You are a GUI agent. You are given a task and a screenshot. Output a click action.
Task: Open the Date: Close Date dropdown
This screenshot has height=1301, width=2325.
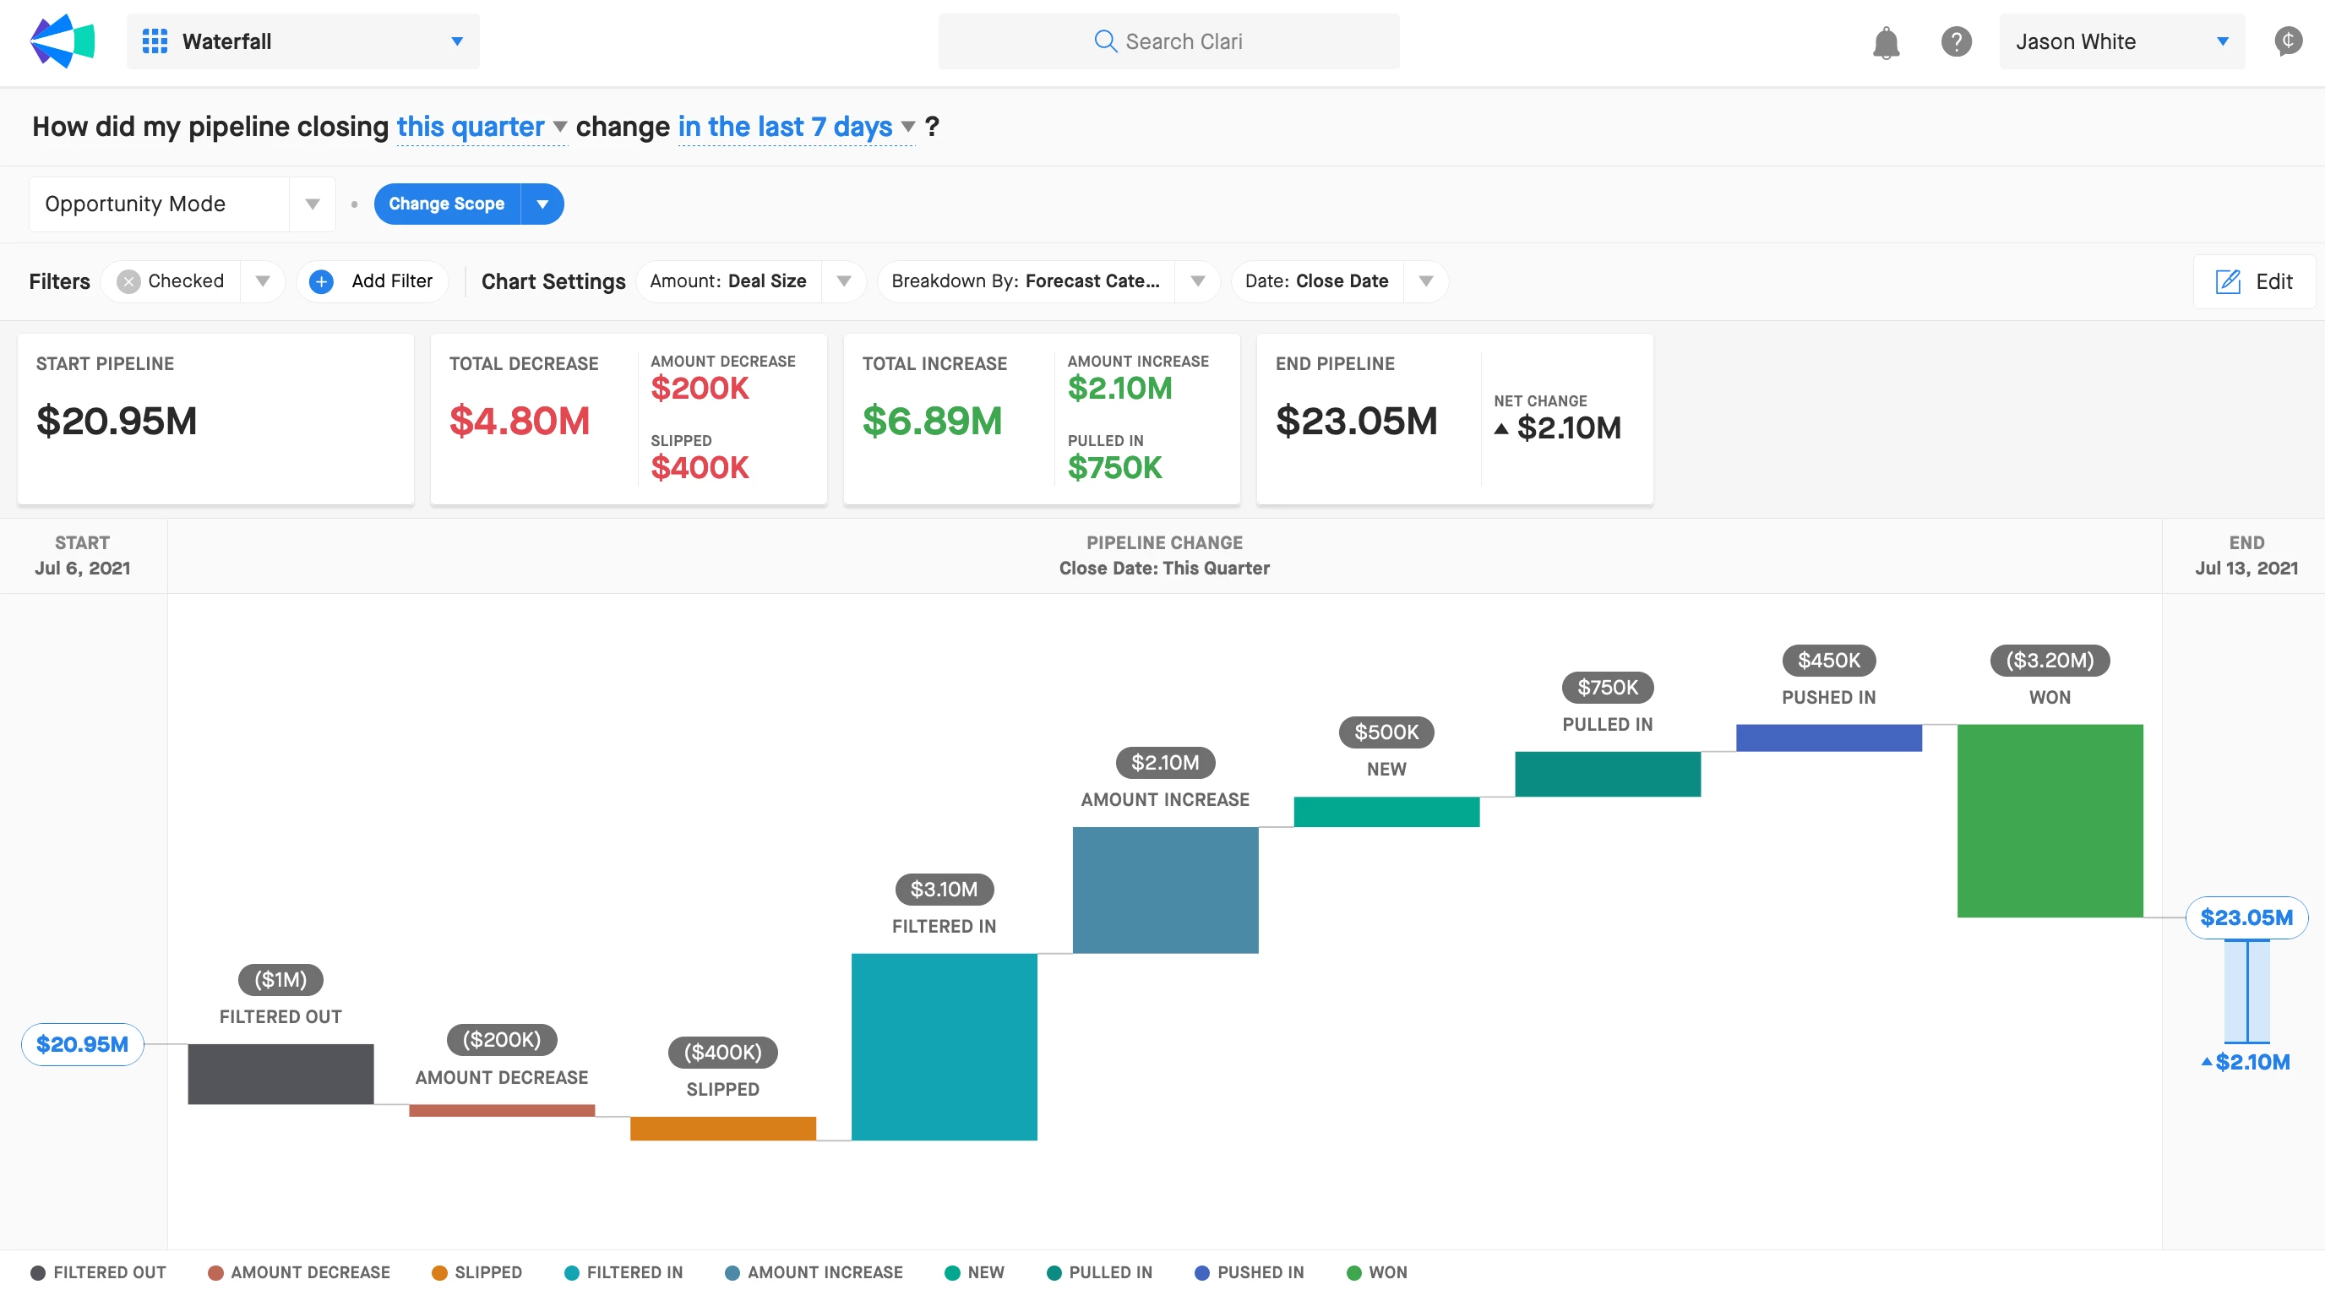click(x=1425, y=281)
